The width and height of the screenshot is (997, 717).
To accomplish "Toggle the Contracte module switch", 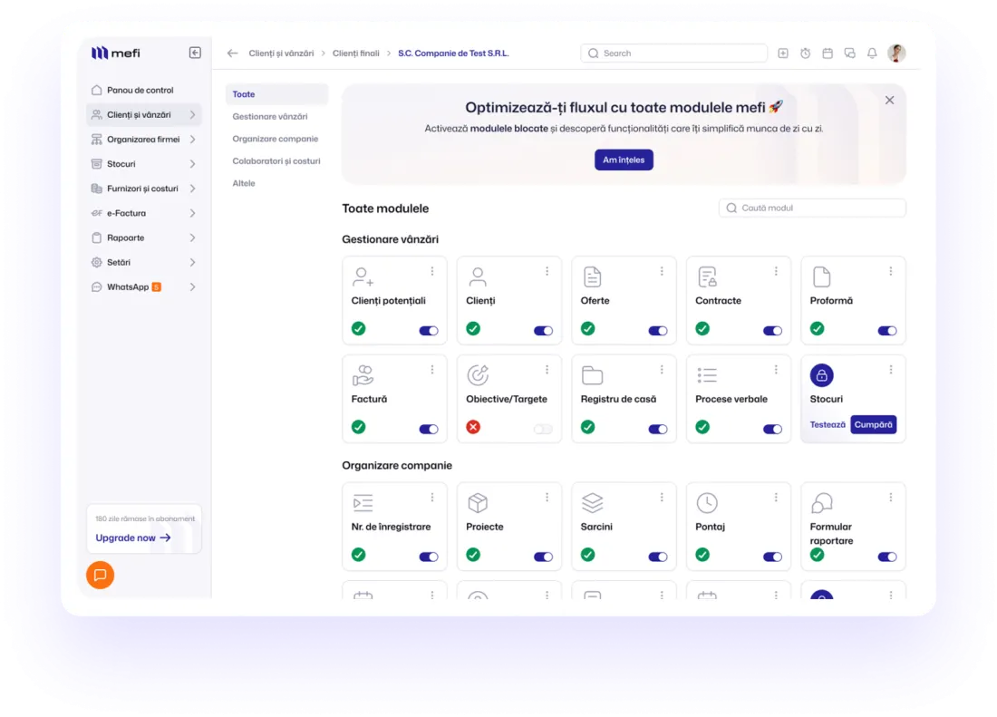I will 772,331.
